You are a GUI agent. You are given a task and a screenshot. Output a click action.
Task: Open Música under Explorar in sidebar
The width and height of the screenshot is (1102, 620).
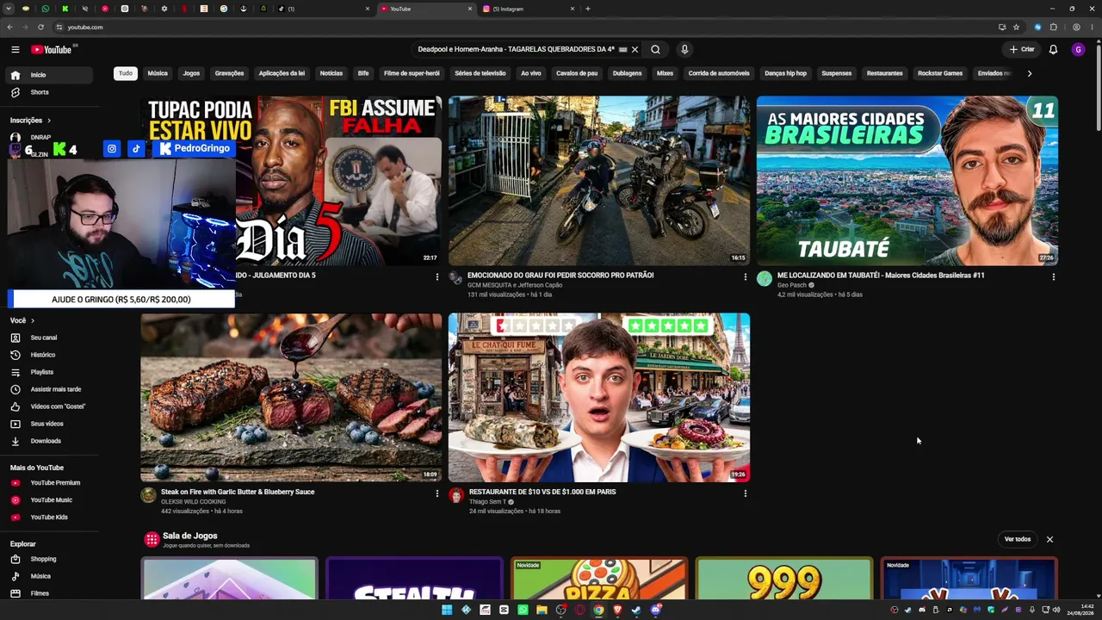[50, 576]
